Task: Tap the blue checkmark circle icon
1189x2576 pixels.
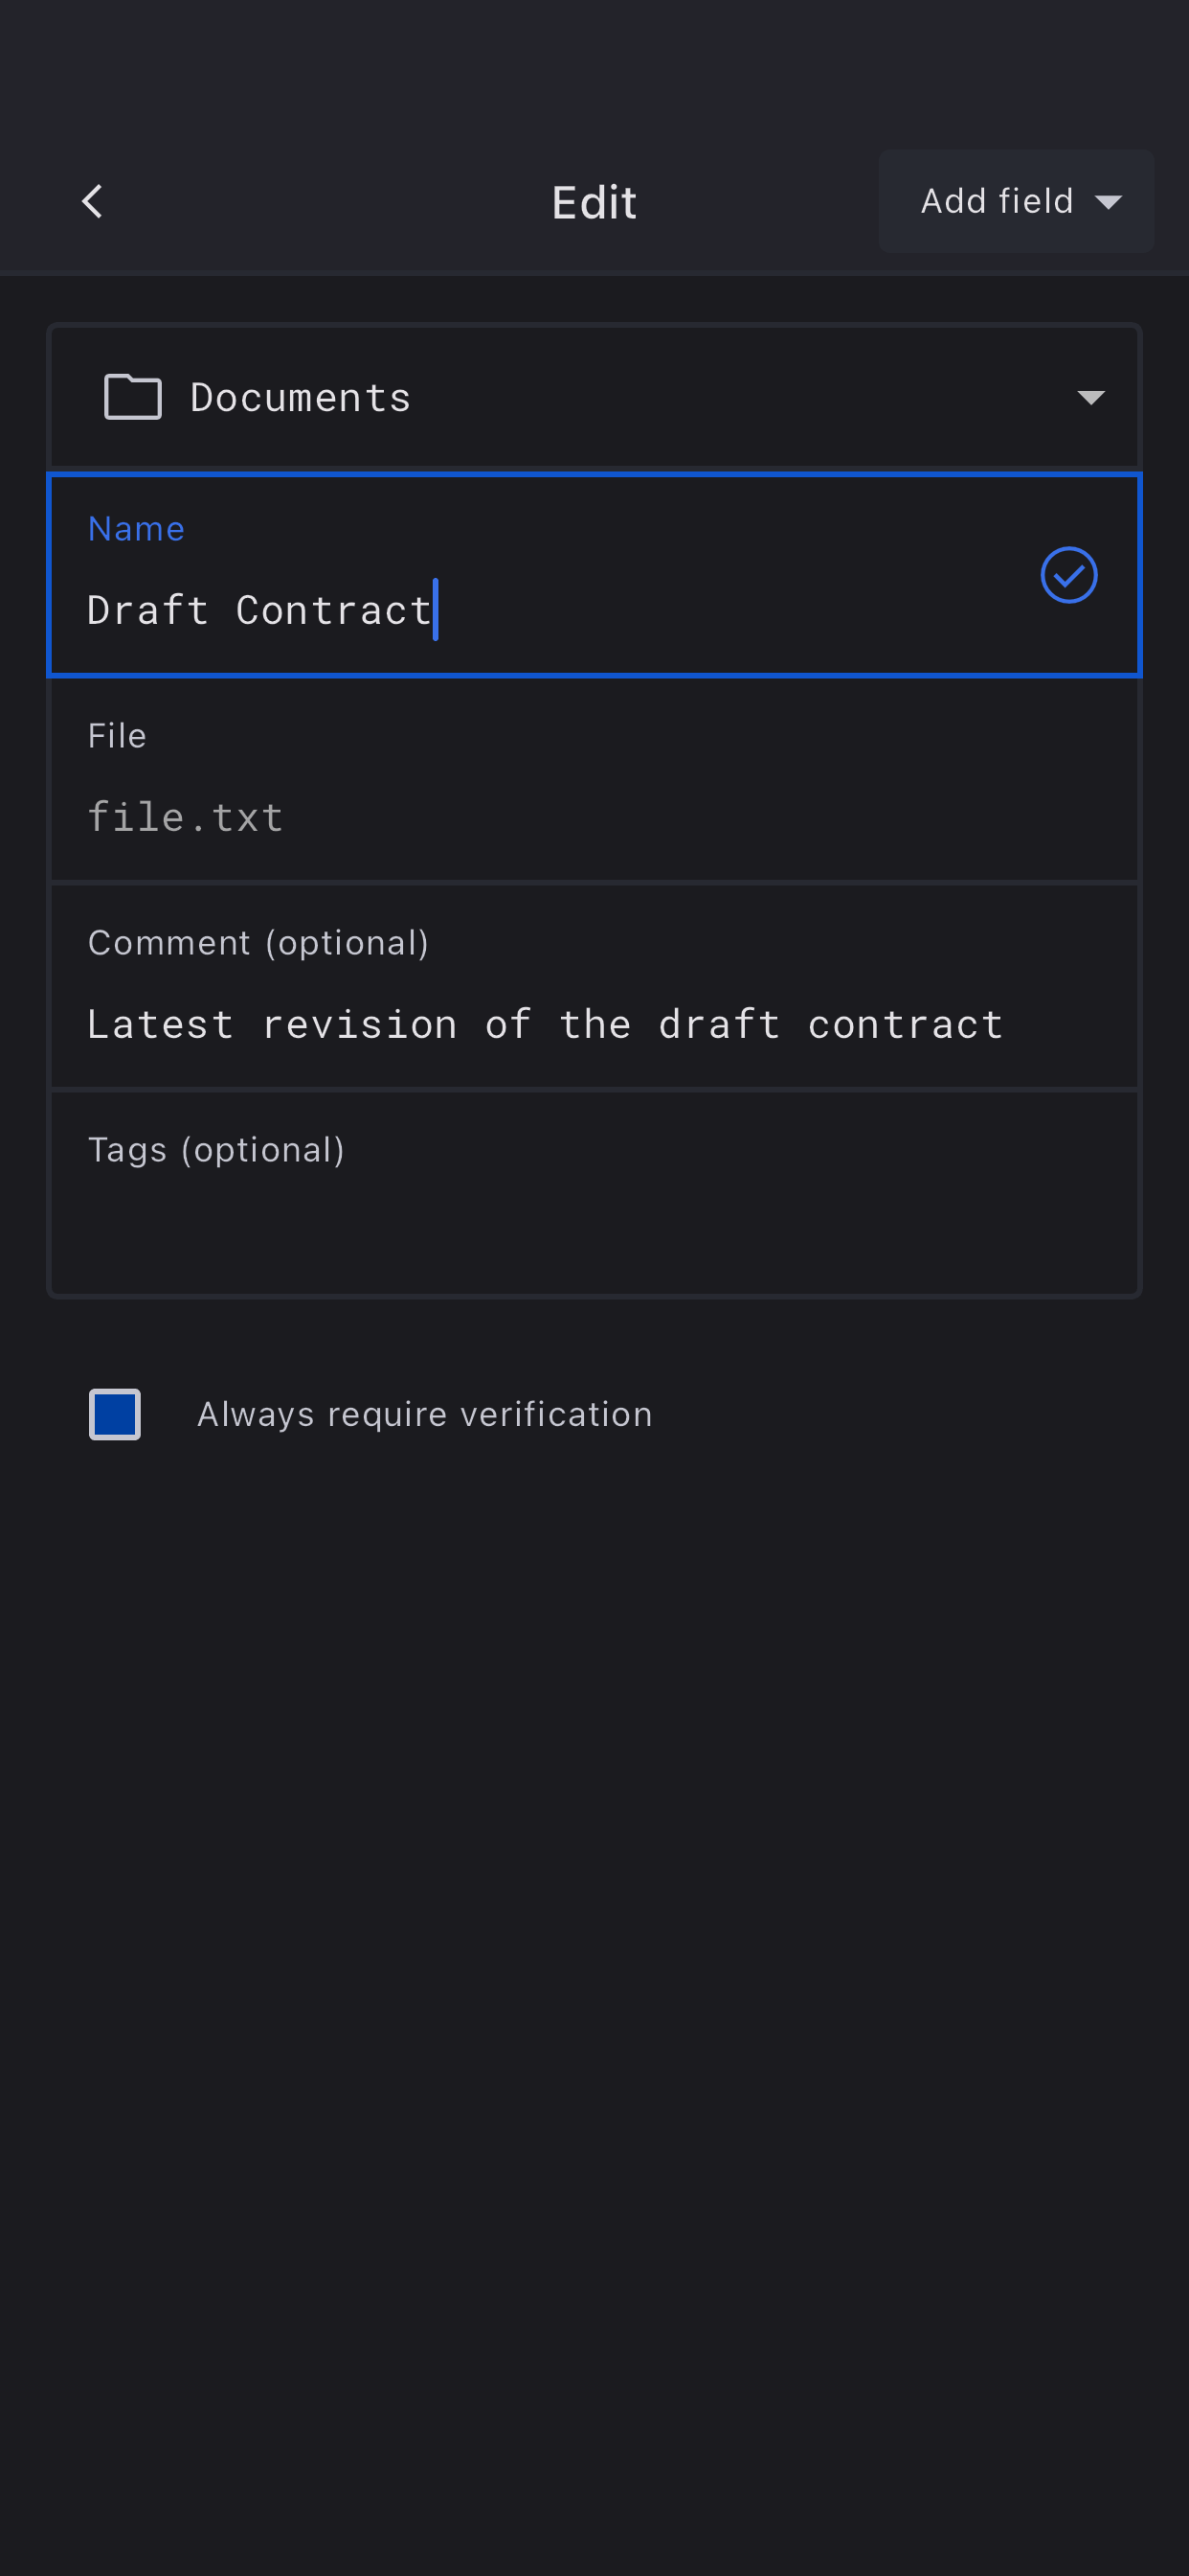Action: [1068, 575]
